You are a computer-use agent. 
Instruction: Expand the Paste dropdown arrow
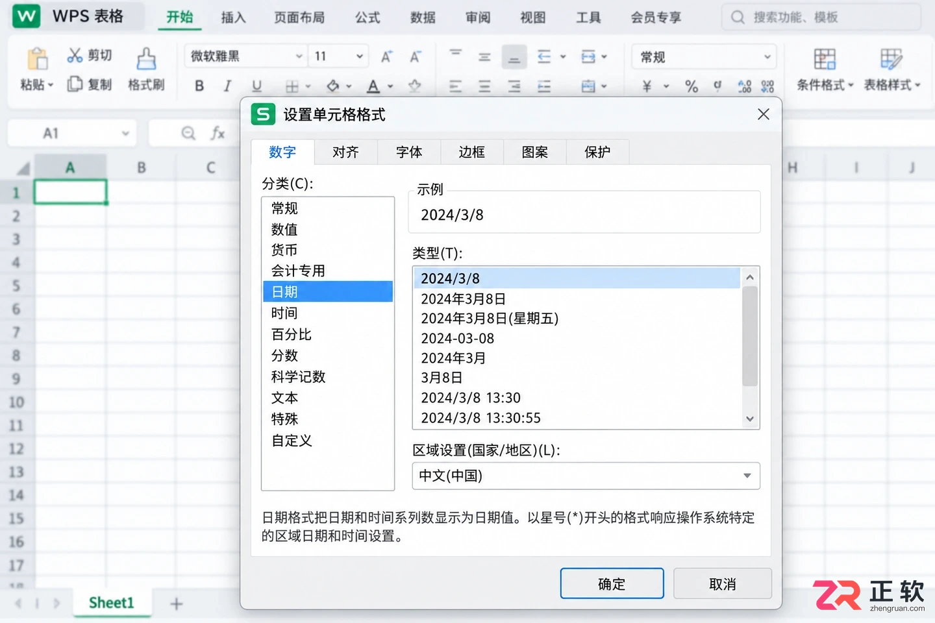tap(51, 85)
